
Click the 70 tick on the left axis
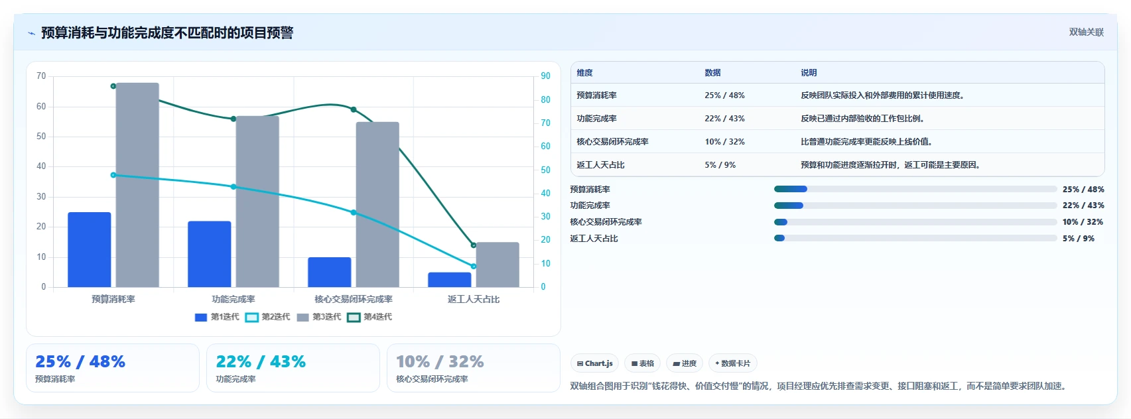tap(41, 76)
